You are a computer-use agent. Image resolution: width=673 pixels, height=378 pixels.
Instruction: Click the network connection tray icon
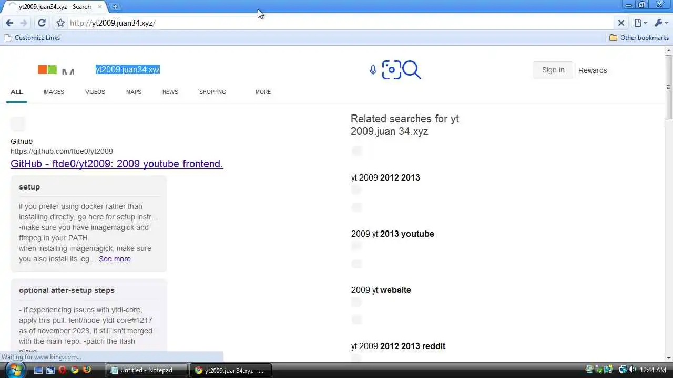(623, 370)
